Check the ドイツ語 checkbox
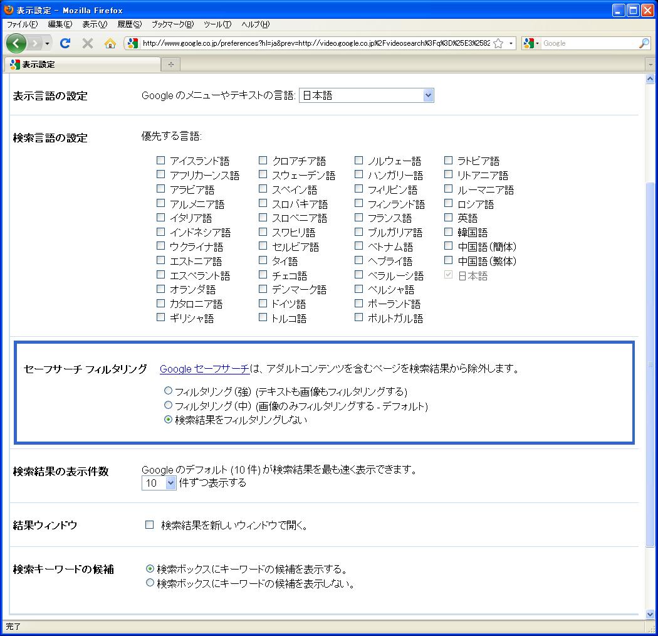 (x=263, y=303)
